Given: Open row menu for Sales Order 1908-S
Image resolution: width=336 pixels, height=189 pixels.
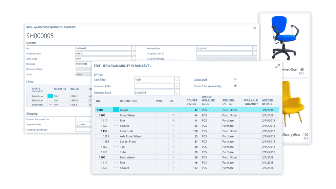Looking at the screenshot, I should pos(50,105).
